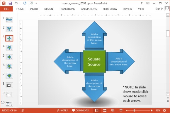Open the SLIDE SHOW tab

tap(110, 9)
